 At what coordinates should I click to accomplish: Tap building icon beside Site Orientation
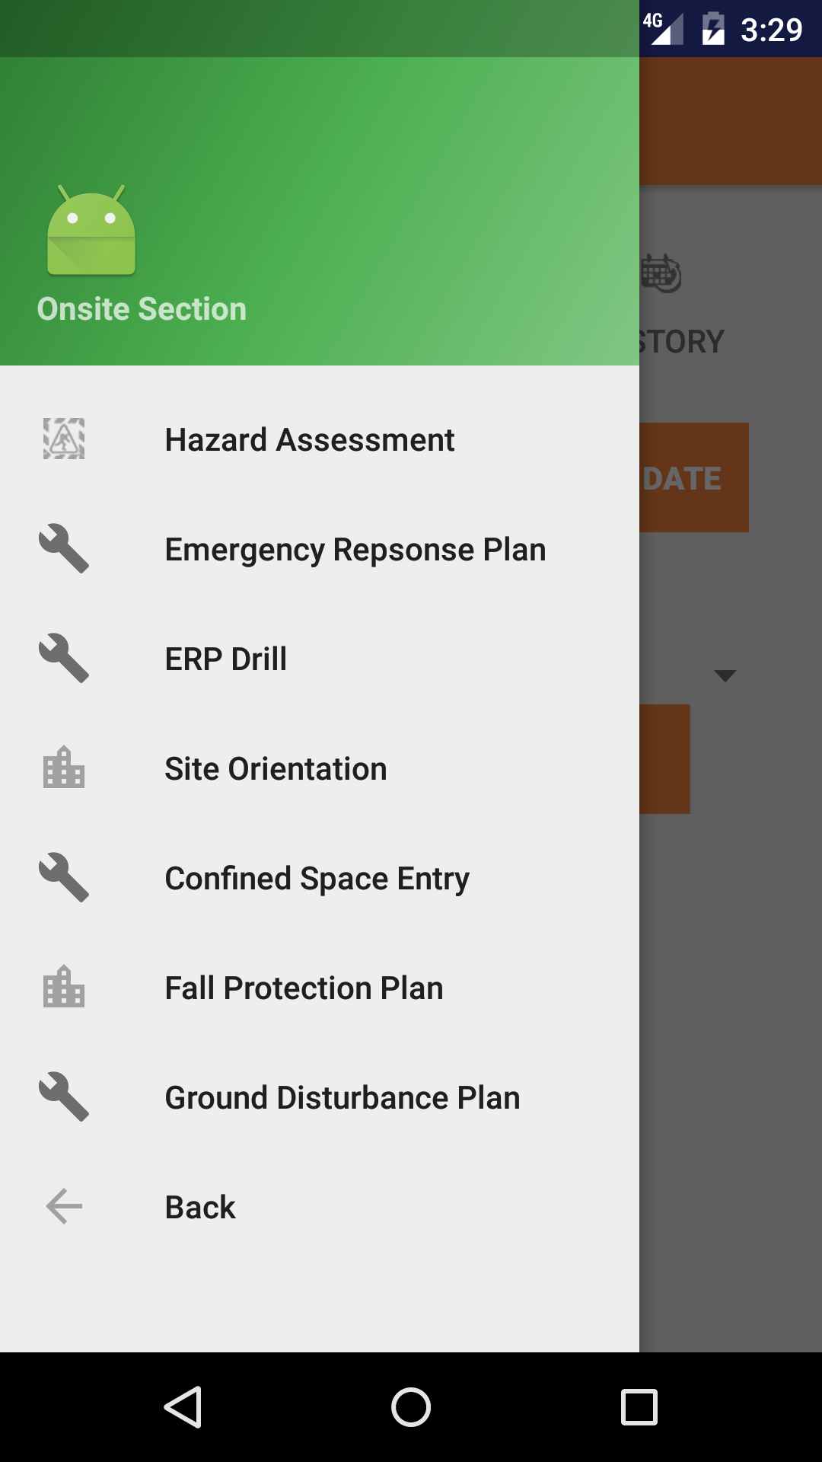[64, 768]
